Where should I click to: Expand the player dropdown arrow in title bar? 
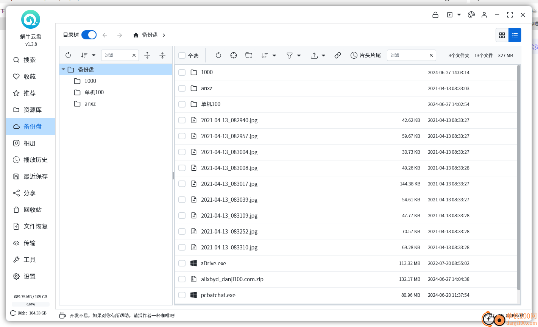[x=459, y=15]
